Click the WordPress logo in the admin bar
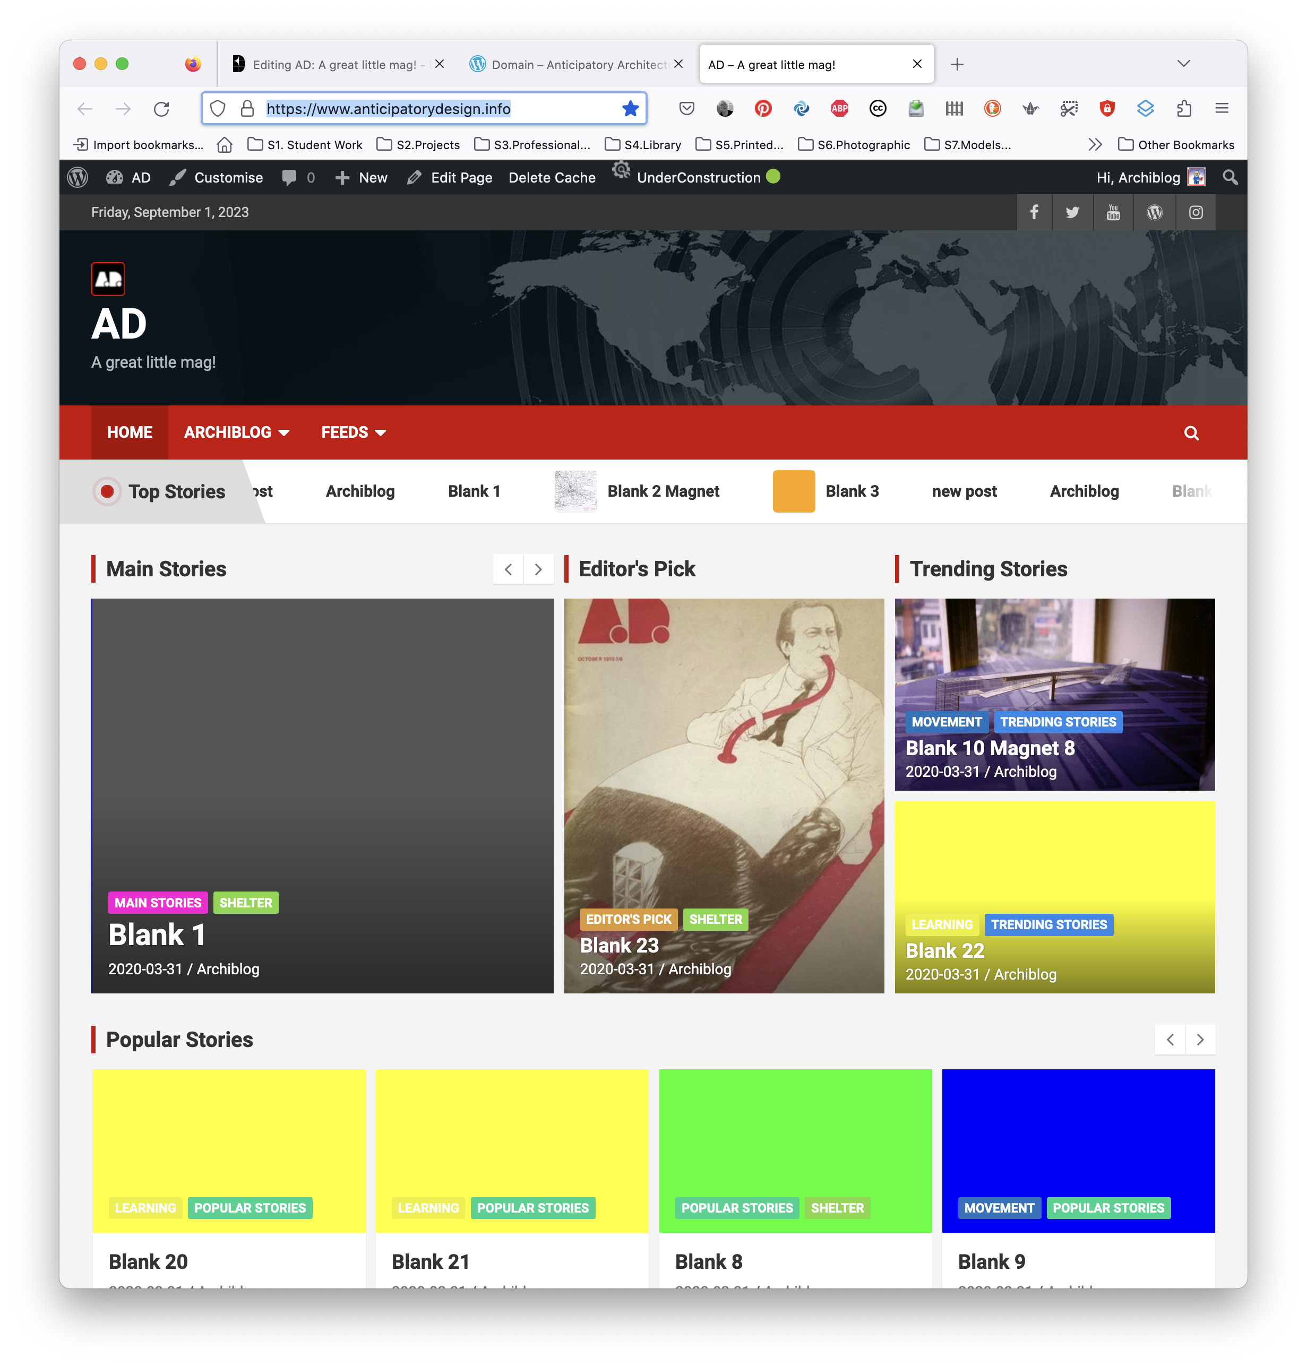Image resolution: width=1307 pixels, height=1367 pixels. (x=78, y=178)
